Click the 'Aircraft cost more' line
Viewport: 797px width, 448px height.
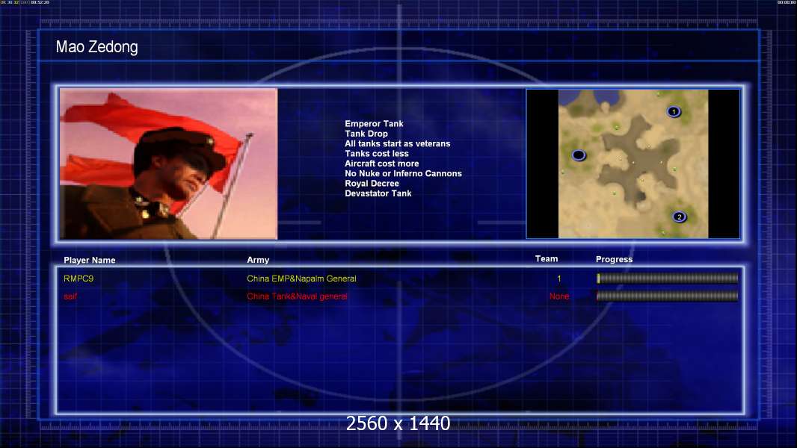(382, 164)
